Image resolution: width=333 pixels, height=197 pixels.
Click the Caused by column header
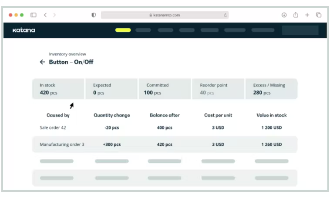point(58,115)
